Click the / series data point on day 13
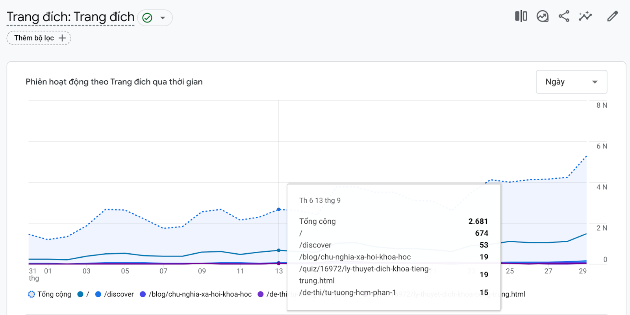This screenshot has height=315, width=630. pos(279,250)
